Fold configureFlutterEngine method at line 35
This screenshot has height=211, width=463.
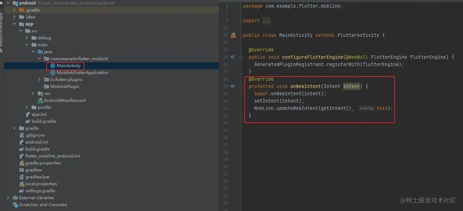pos(241,57)
